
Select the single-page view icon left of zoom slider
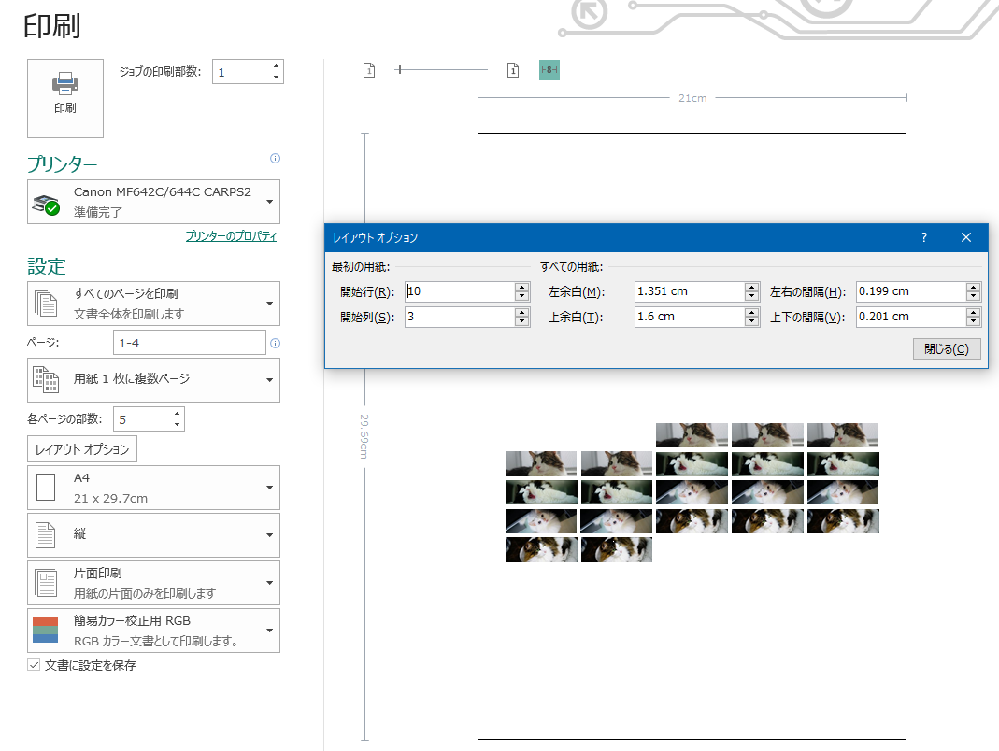click(369, 70)
